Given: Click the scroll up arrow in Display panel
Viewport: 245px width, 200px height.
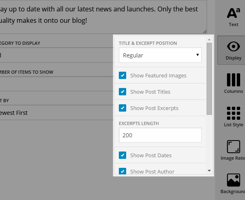Looking at the screenshot, I should click(x=209, y=40).
